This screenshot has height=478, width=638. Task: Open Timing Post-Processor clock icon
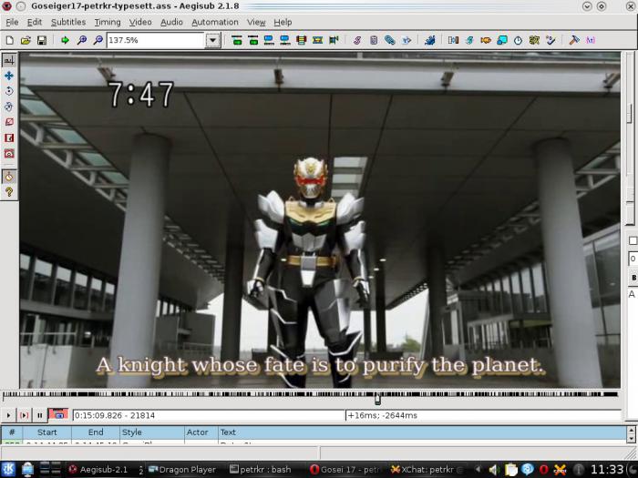[518, 40]
